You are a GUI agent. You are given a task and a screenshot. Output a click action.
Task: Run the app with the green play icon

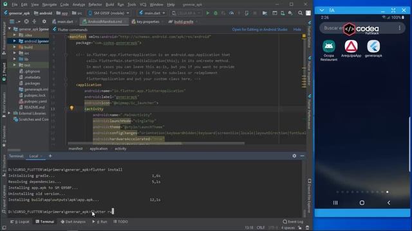pyautogui.click(x=207, y=13)
